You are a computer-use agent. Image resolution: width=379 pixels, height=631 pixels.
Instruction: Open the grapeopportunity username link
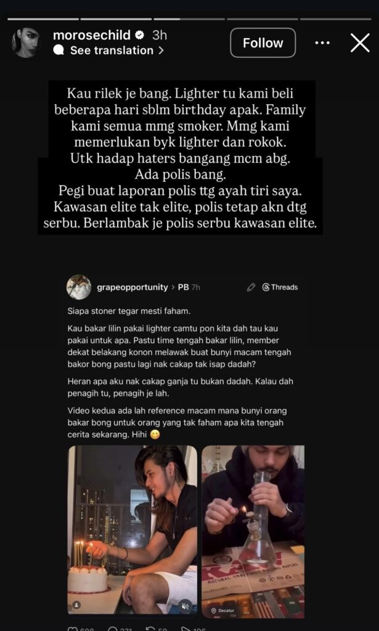point(132,287)
